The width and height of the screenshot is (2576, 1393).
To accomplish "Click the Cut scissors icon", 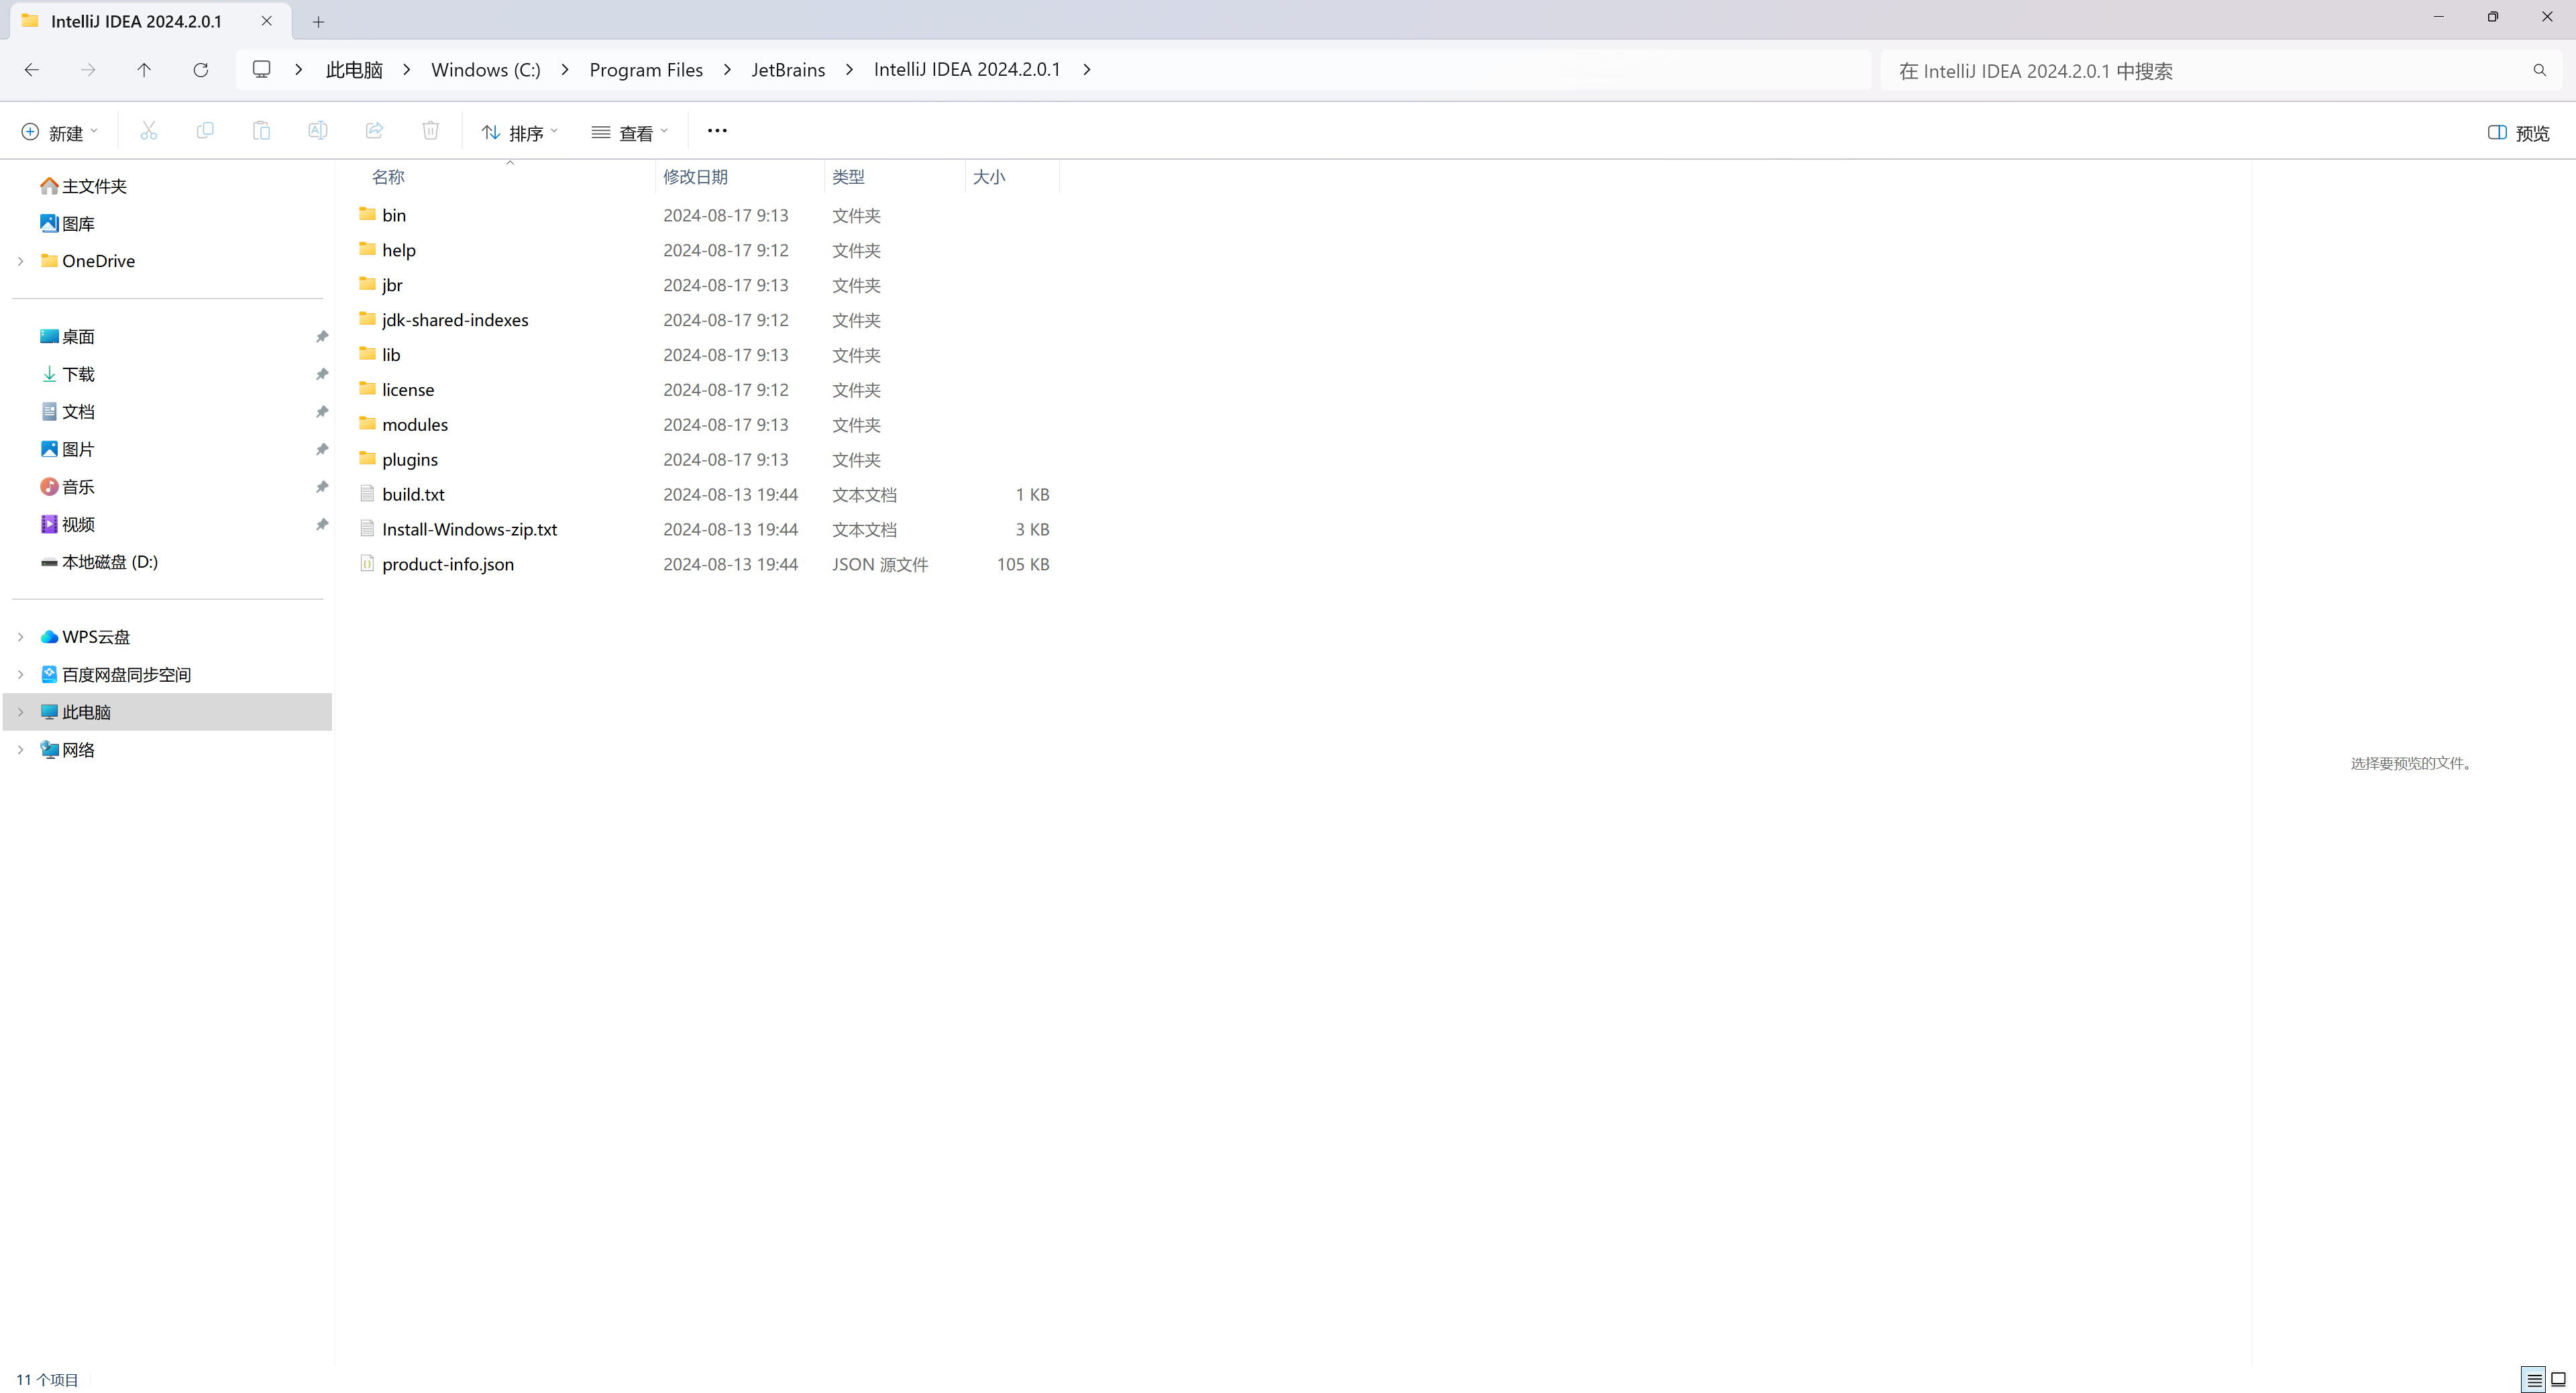I will 149,131.
